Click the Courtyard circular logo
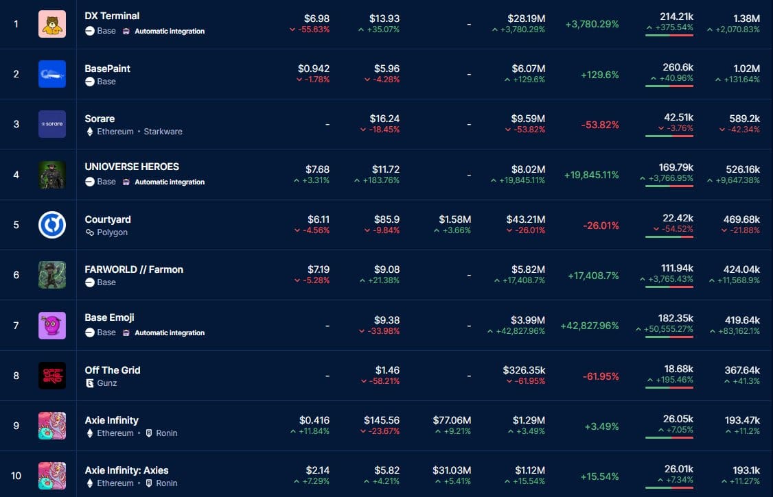The height and width of the screenshot is (497, 773). point(52,225)
